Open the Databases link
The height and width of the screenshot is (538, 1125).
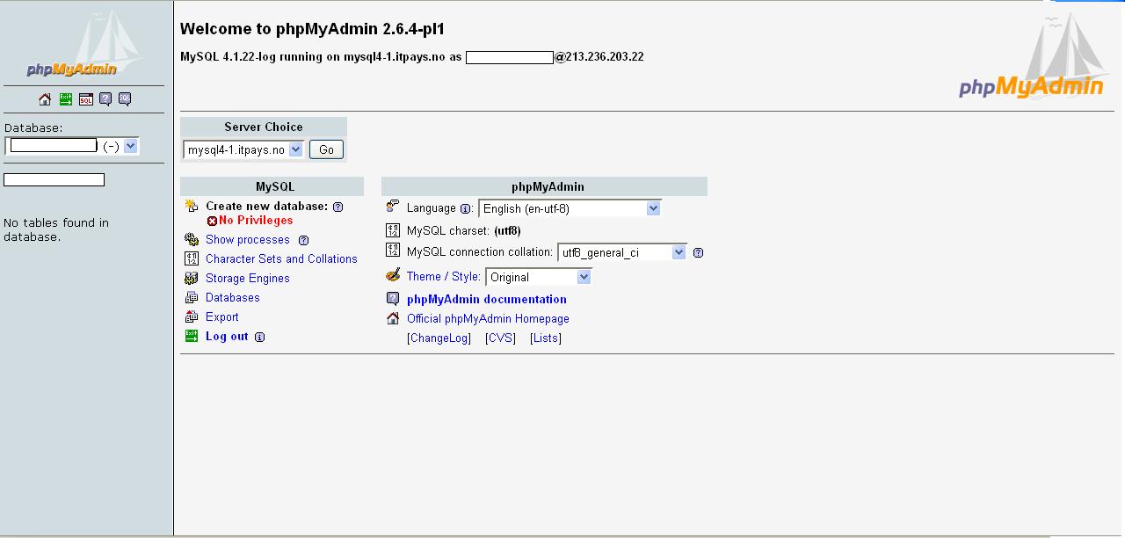click(x=232, y=297)
